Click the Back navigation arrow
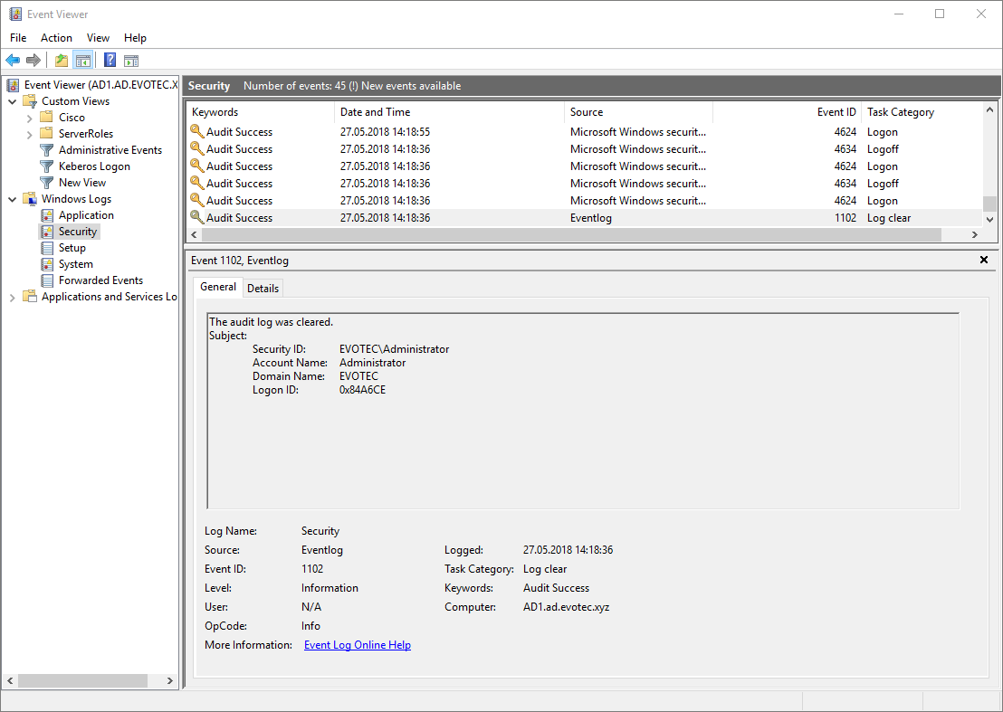 click(12, 60)
